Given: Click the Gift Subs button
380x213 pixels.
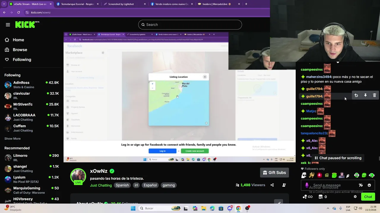Looking at the screenshot, I should (x=275, y=172).
